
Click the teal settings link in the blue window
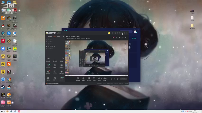point(134,38)
